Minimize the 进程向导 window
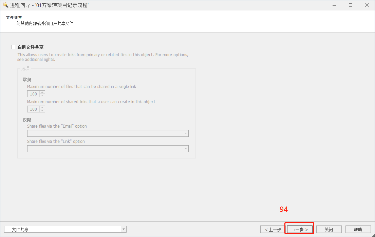Viewport: 375px width, 237px height. [x=335, y=5]
